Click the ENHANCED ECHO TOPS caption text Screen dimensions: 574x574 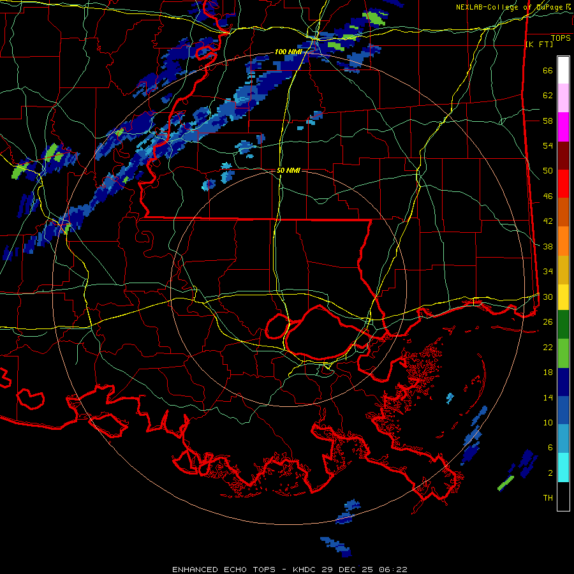(224, 570)
